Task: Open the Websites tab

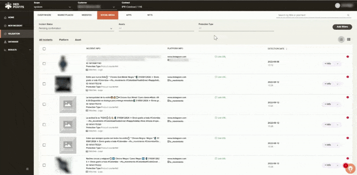Action: click(x=87, y=15)
